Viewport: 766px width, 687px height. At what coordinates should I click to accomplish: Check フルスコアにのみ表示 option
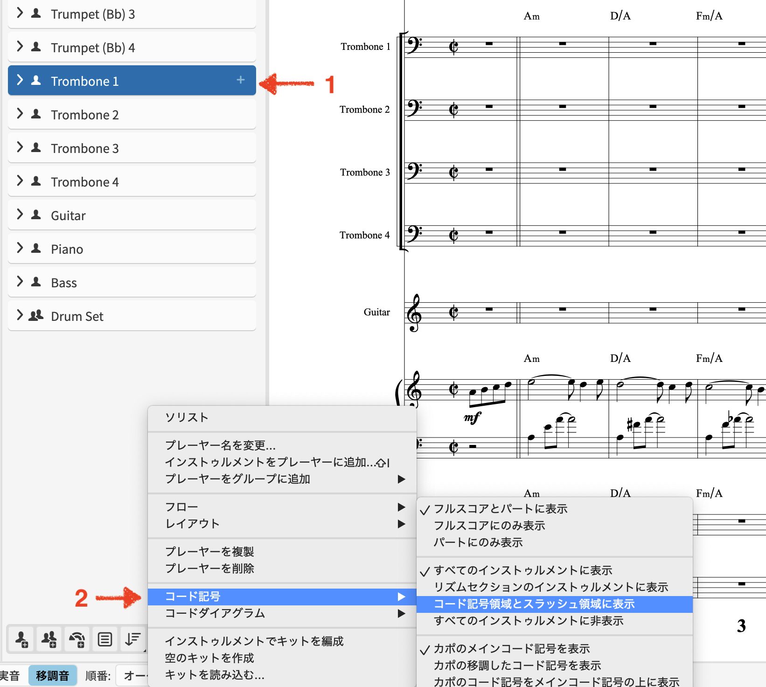[x=489, y=526]
